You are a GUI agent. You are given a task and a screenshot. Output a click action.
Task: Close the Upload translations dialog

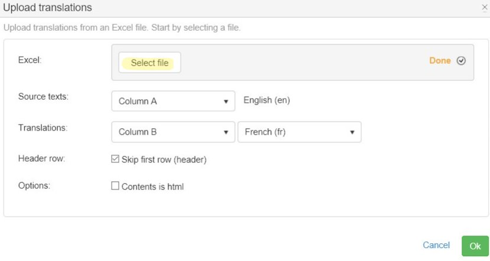[485, 8]
